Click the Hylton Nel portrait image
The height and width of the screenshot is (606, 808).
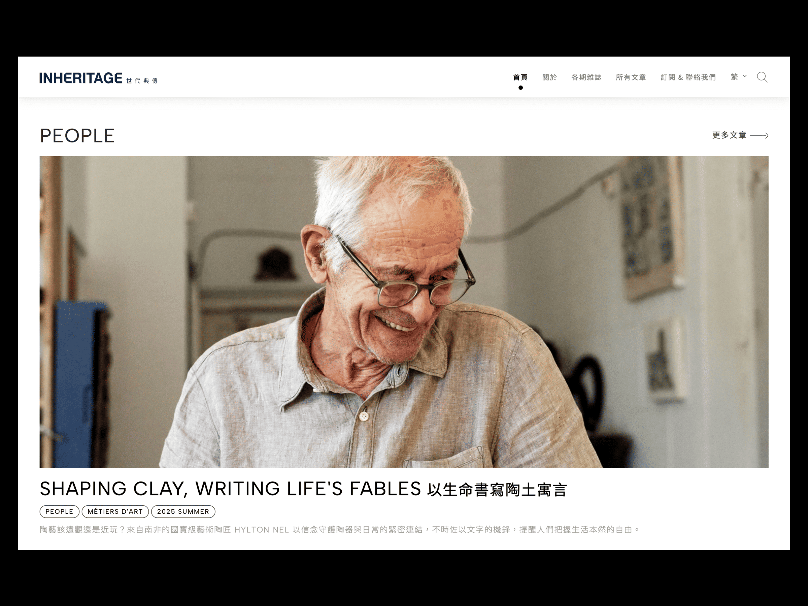404,312
